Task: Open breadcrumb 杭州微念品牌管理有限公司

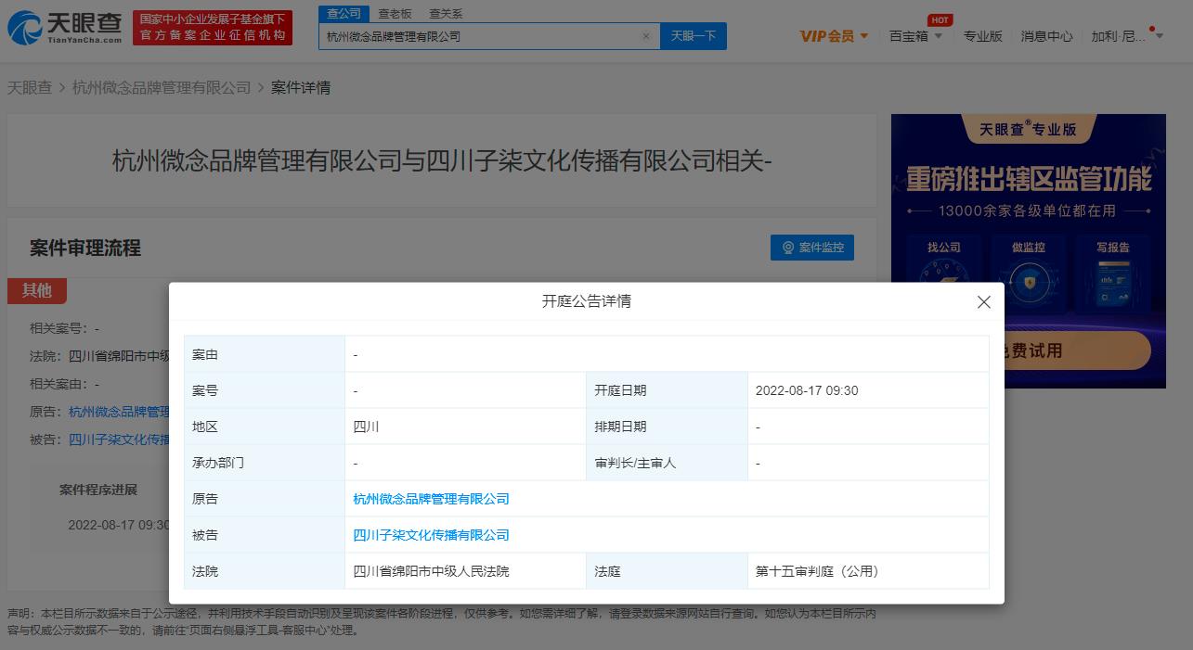Action: click(x=162, y=87)
